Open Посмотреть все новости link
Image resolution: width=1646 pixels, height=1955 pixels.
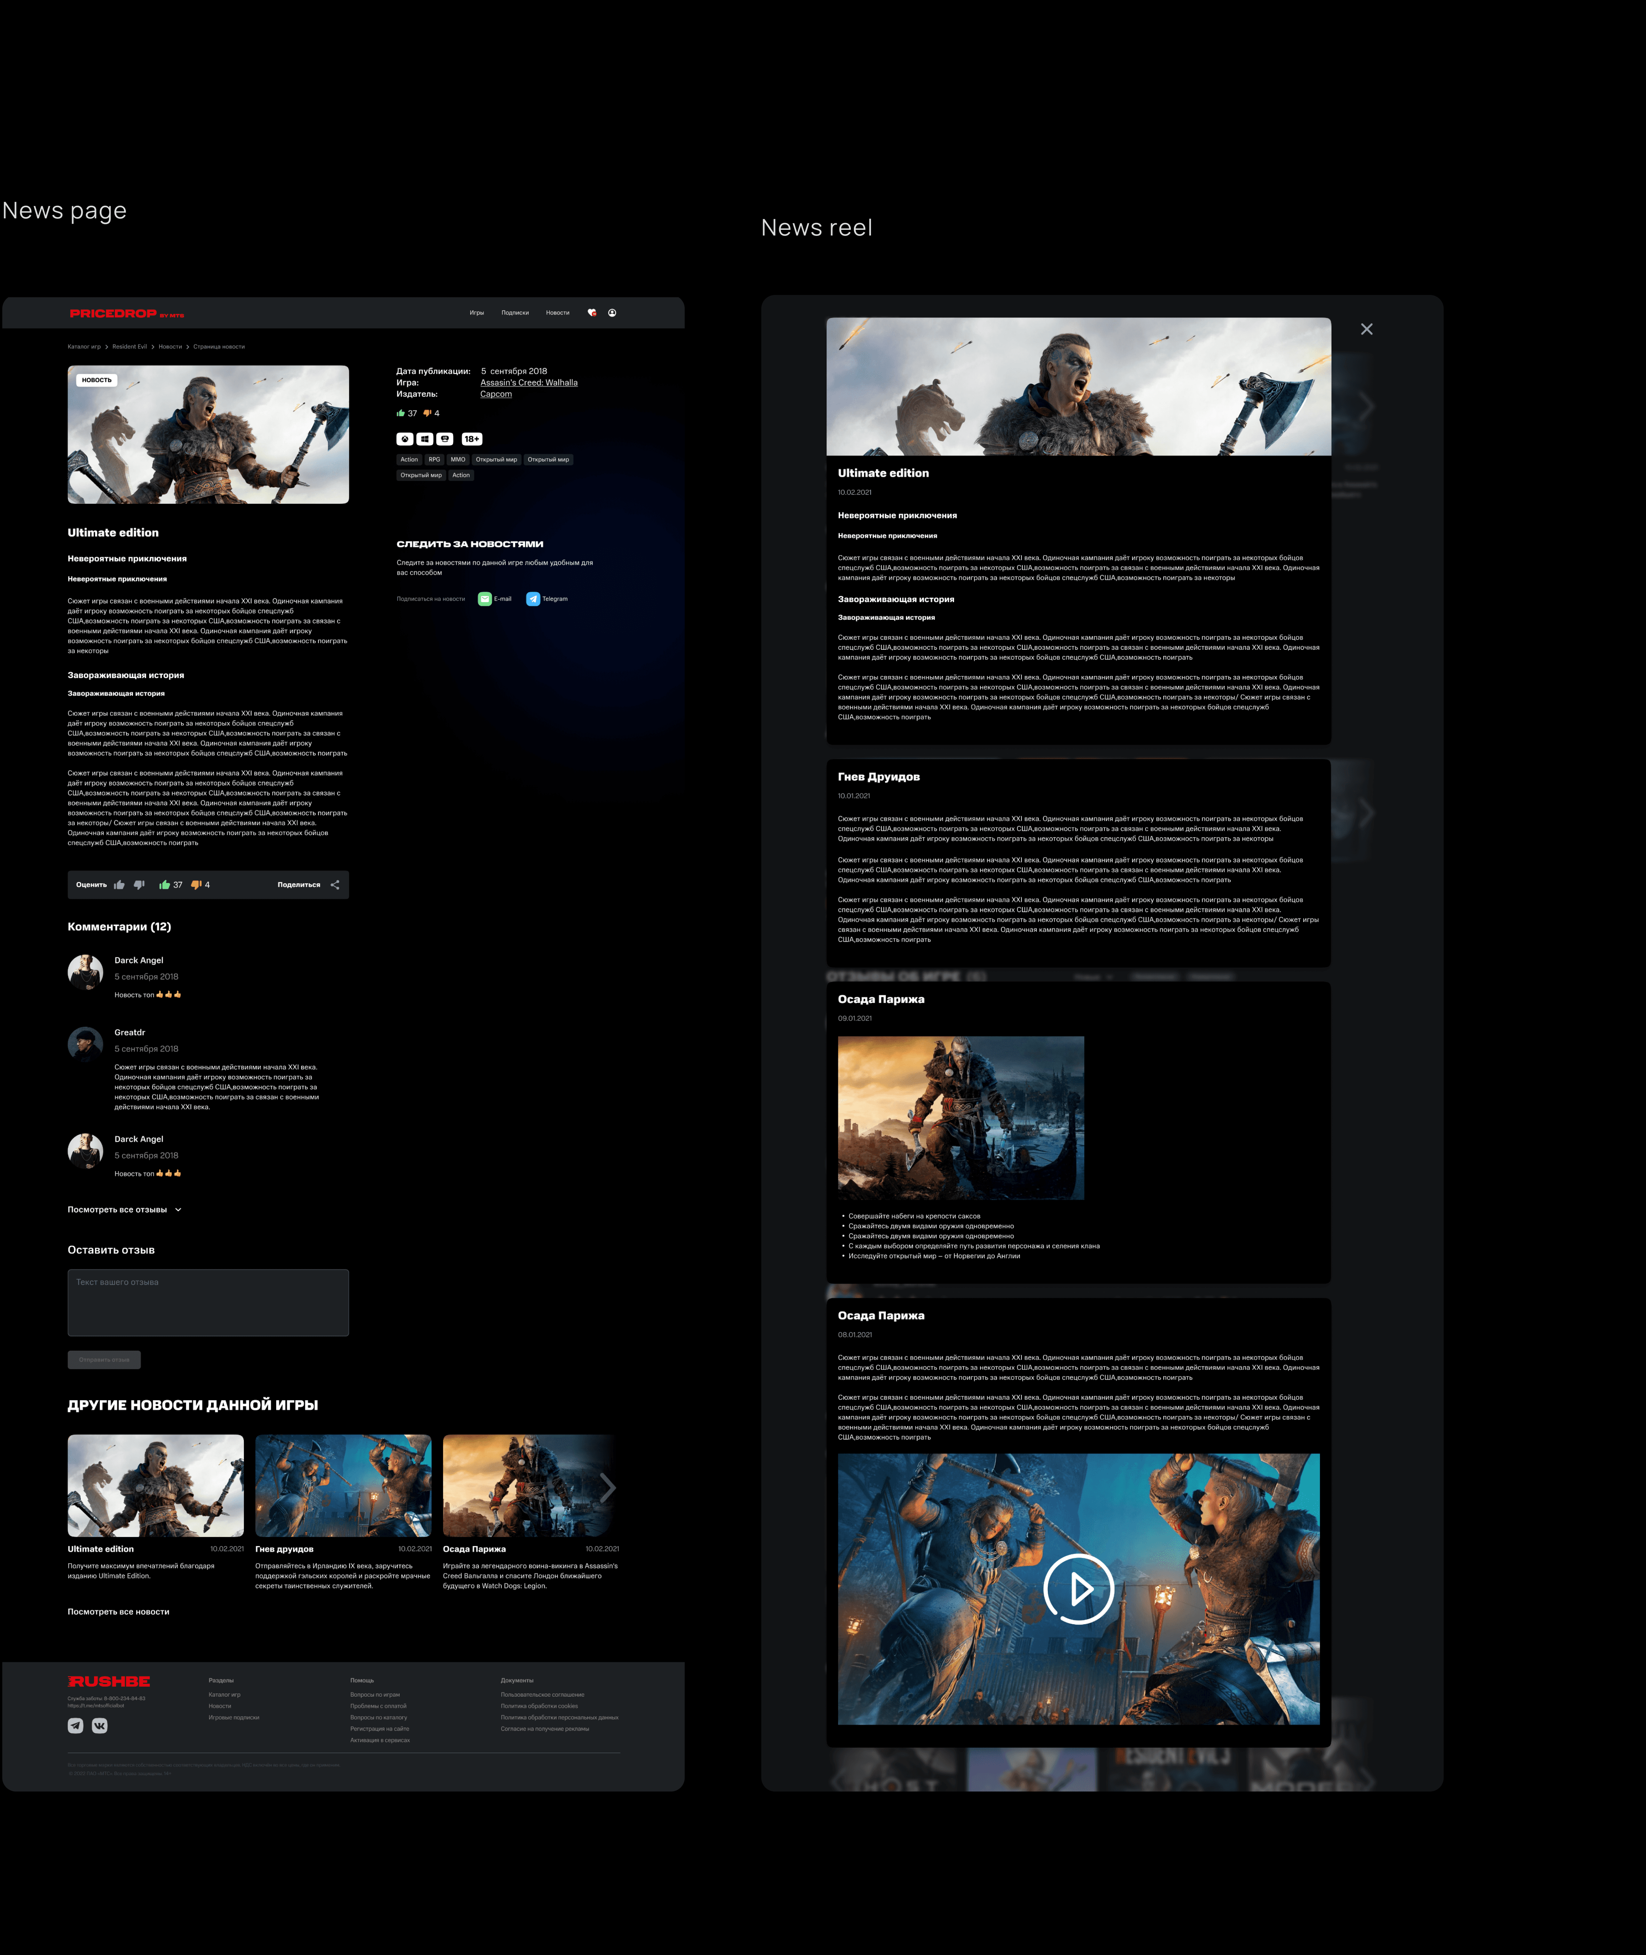point(118,1612)
